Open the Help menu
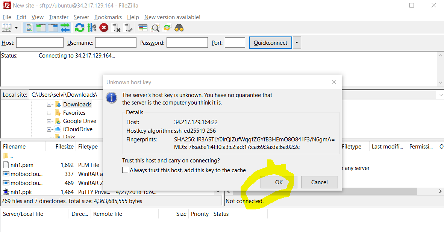Screen dimensions: 444x232 point(133,17)
